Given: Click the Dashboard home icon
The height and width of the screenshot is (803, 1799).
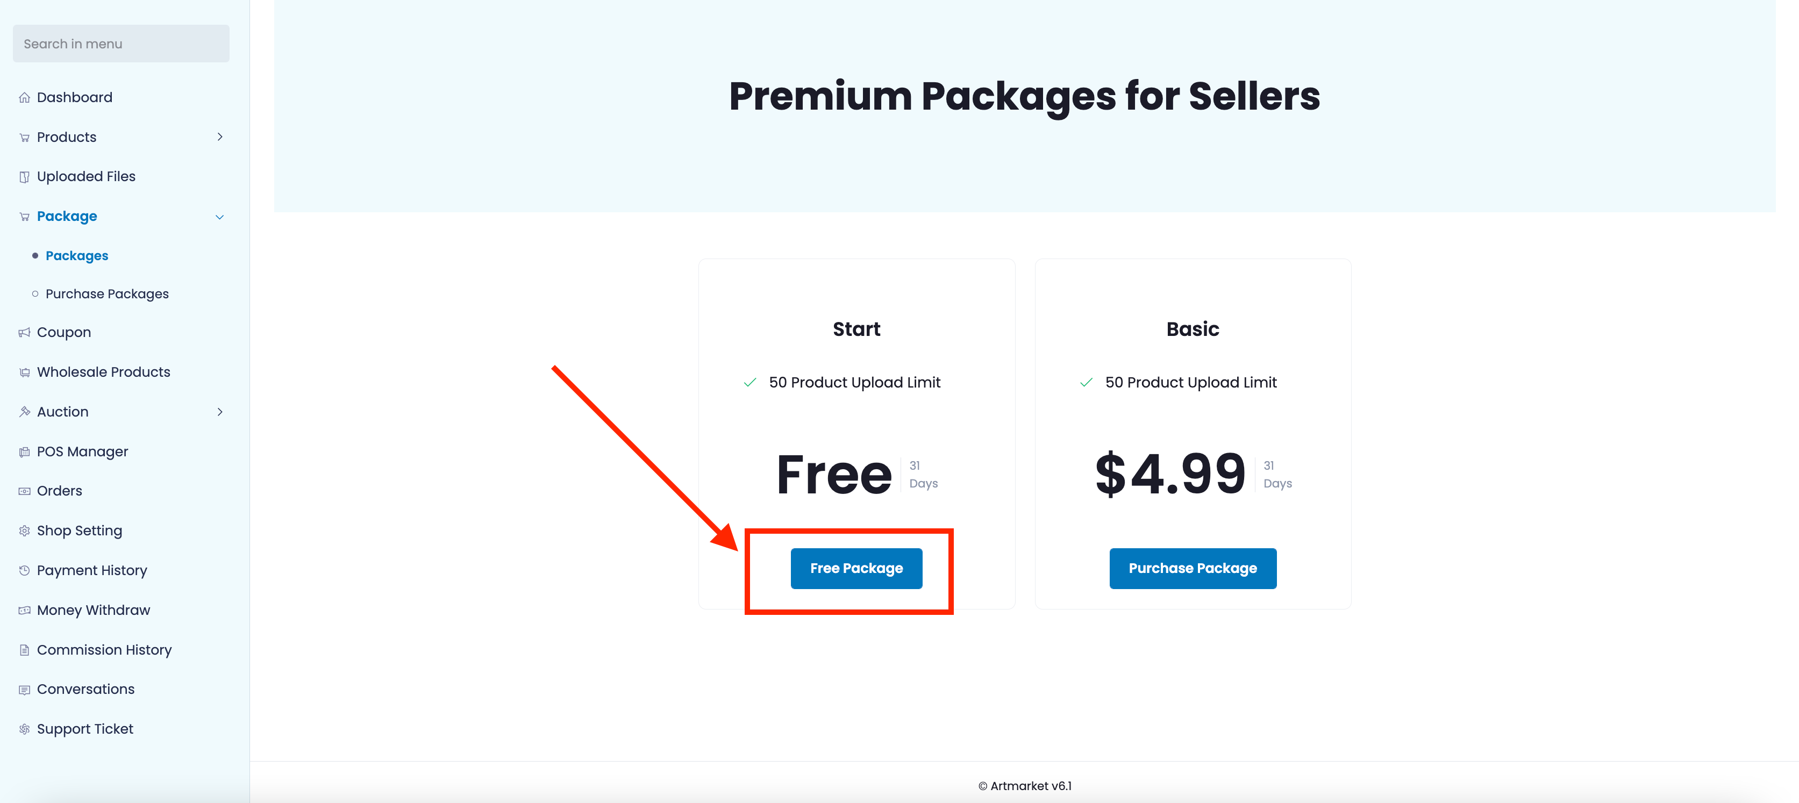Looking at the screenshot, I should 24,98.
